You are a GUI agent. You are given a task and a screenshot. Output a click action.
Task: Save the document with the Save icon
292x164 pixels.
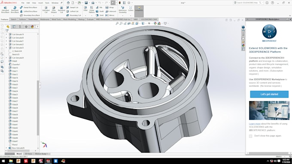coord(86,3)
